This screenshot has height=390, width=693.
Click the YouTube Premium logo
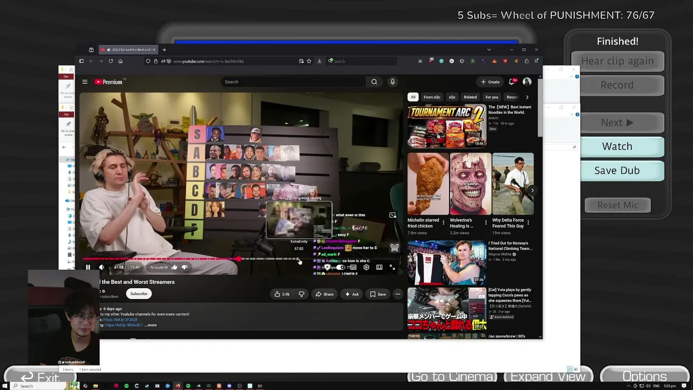click(x=110, y=82)
